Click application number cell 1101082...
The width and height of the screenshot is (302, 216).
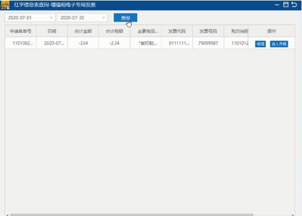coord(21,43)
